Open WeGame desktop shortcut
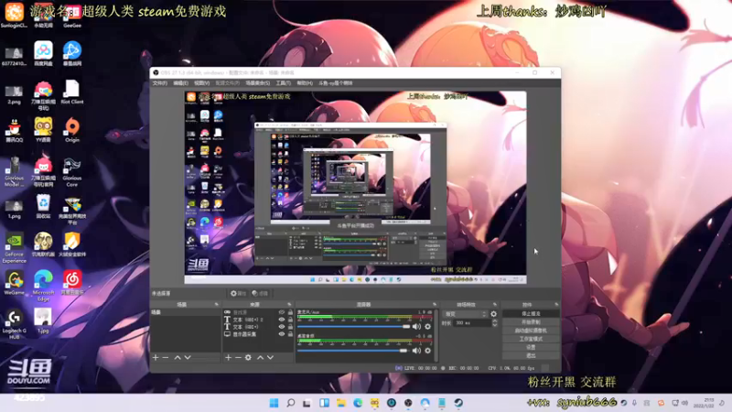The image size is (732, 412). pyautogui.click(x=14, y=283)
